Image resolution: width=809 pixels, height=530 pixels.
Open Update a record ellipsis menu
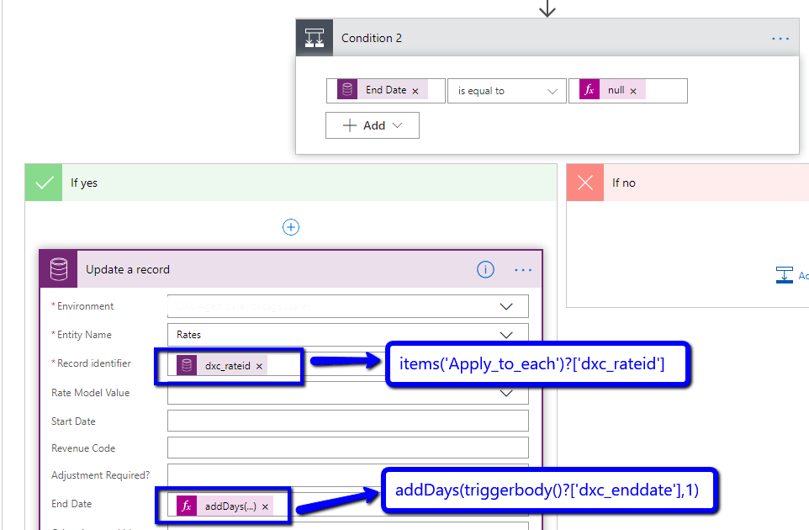pyautogui.click(x=523, y=270)
